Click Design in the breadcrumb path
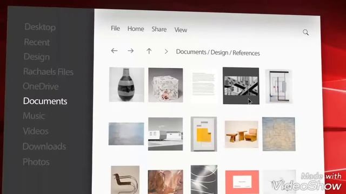The height and width of the screenshot is (194, 346). 219,53
